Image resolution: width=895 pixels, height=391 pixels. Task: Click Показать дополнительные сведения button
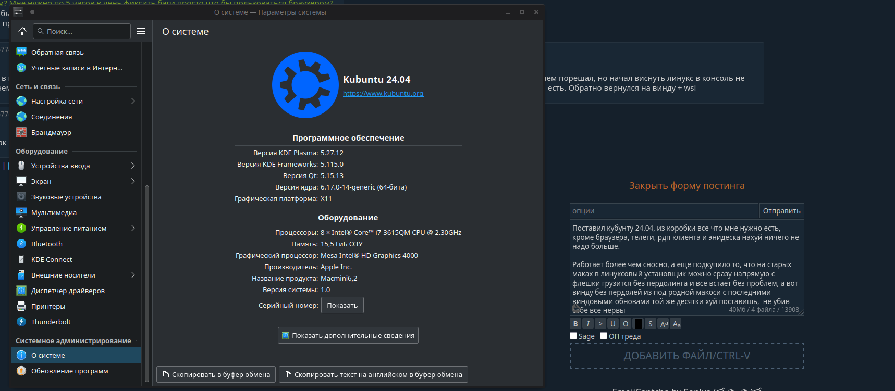click(x=348, y=335)
